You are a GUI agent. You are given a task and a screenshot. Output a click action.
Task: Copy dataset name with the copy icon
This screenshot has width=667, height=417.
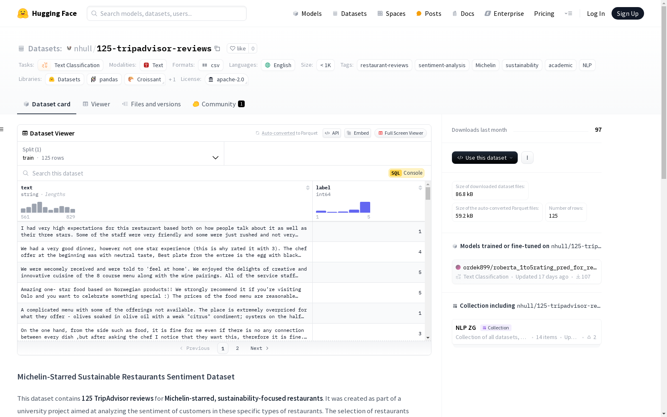(217, 48)
